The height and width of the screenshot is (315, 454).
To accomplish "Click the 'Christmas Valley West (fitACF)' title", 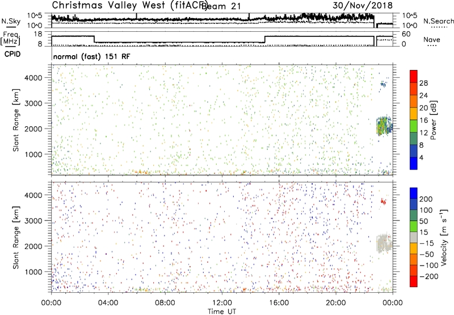I will tap(130, 6).
